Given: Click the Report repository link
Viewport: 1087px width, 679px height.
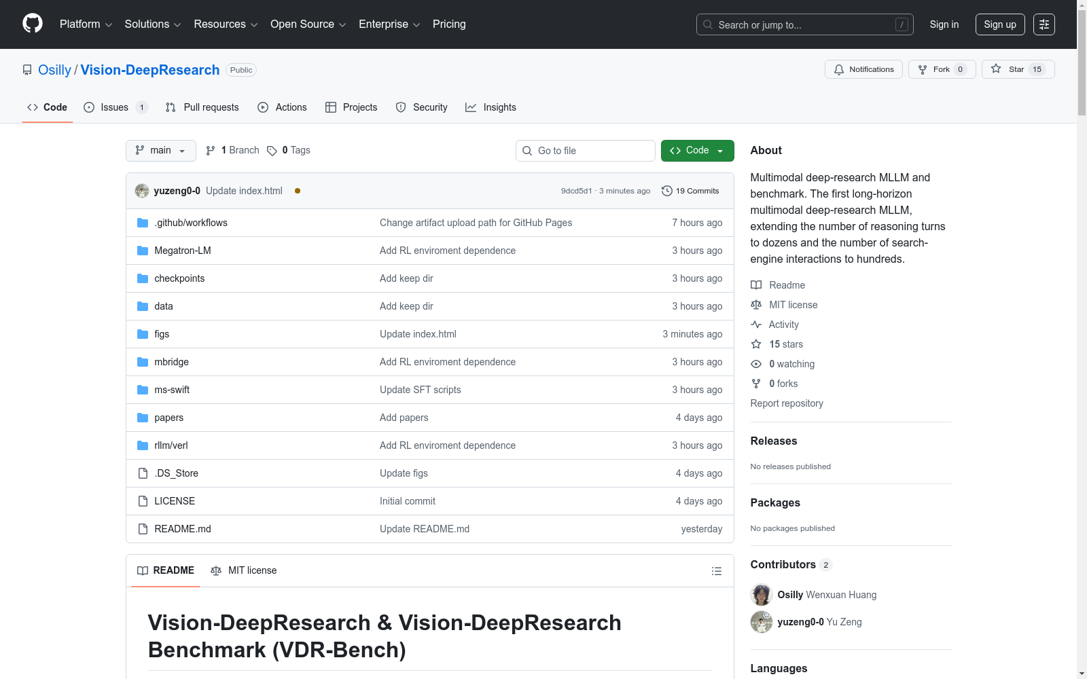Looking at the screenshot, I should [x=787, y=403].
